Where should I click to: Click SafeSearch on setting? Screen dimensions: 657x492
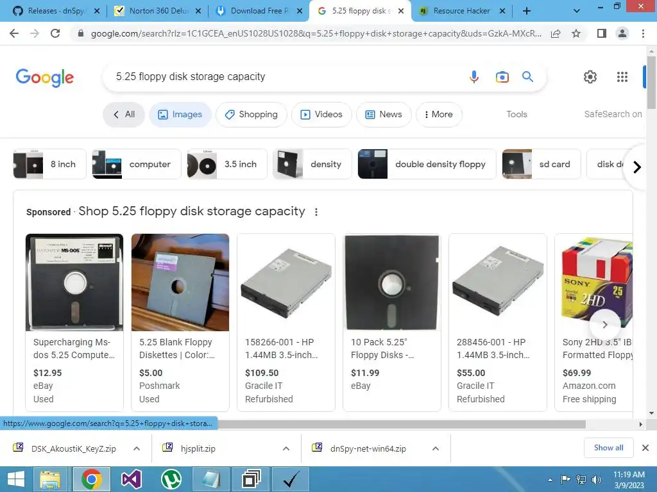pyautogui.click(x=613, y=114)
